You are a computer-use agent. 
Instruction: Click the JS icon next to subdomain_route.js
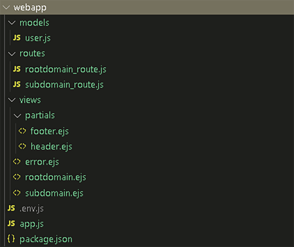coord(17,84)
